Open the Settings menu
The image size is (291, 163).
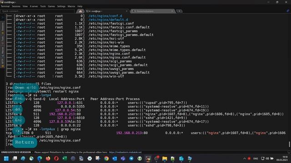[x=61, y=6]
